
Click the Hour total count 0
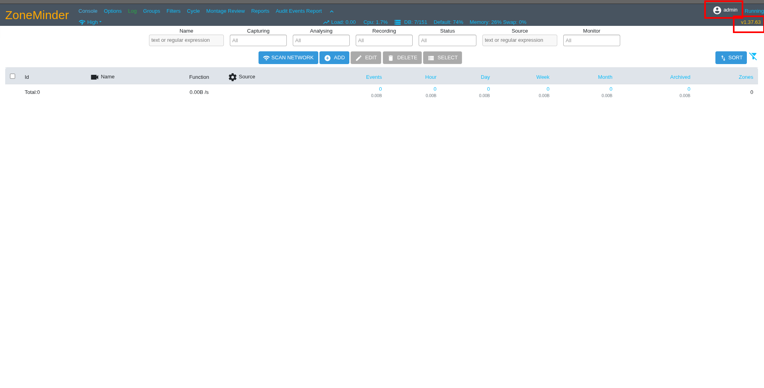[435, 89]
